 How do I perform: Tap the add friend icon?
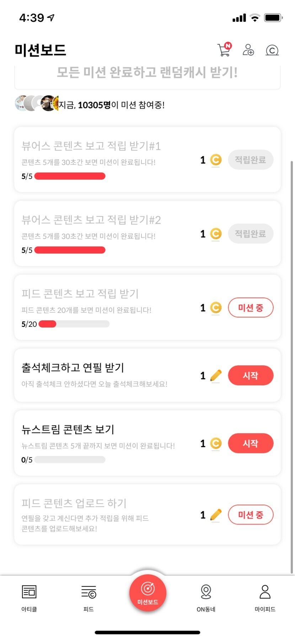coord(248,50)
